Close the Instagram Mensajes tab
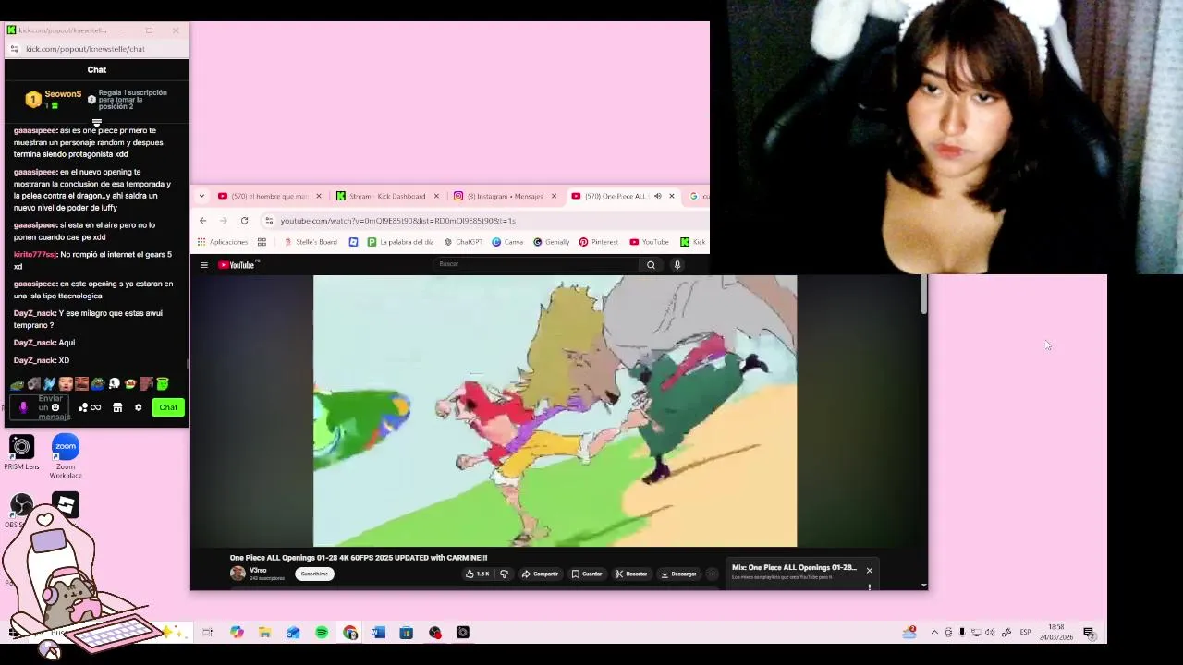Viewport: 1183px width, 665px height. click(554, 196)
